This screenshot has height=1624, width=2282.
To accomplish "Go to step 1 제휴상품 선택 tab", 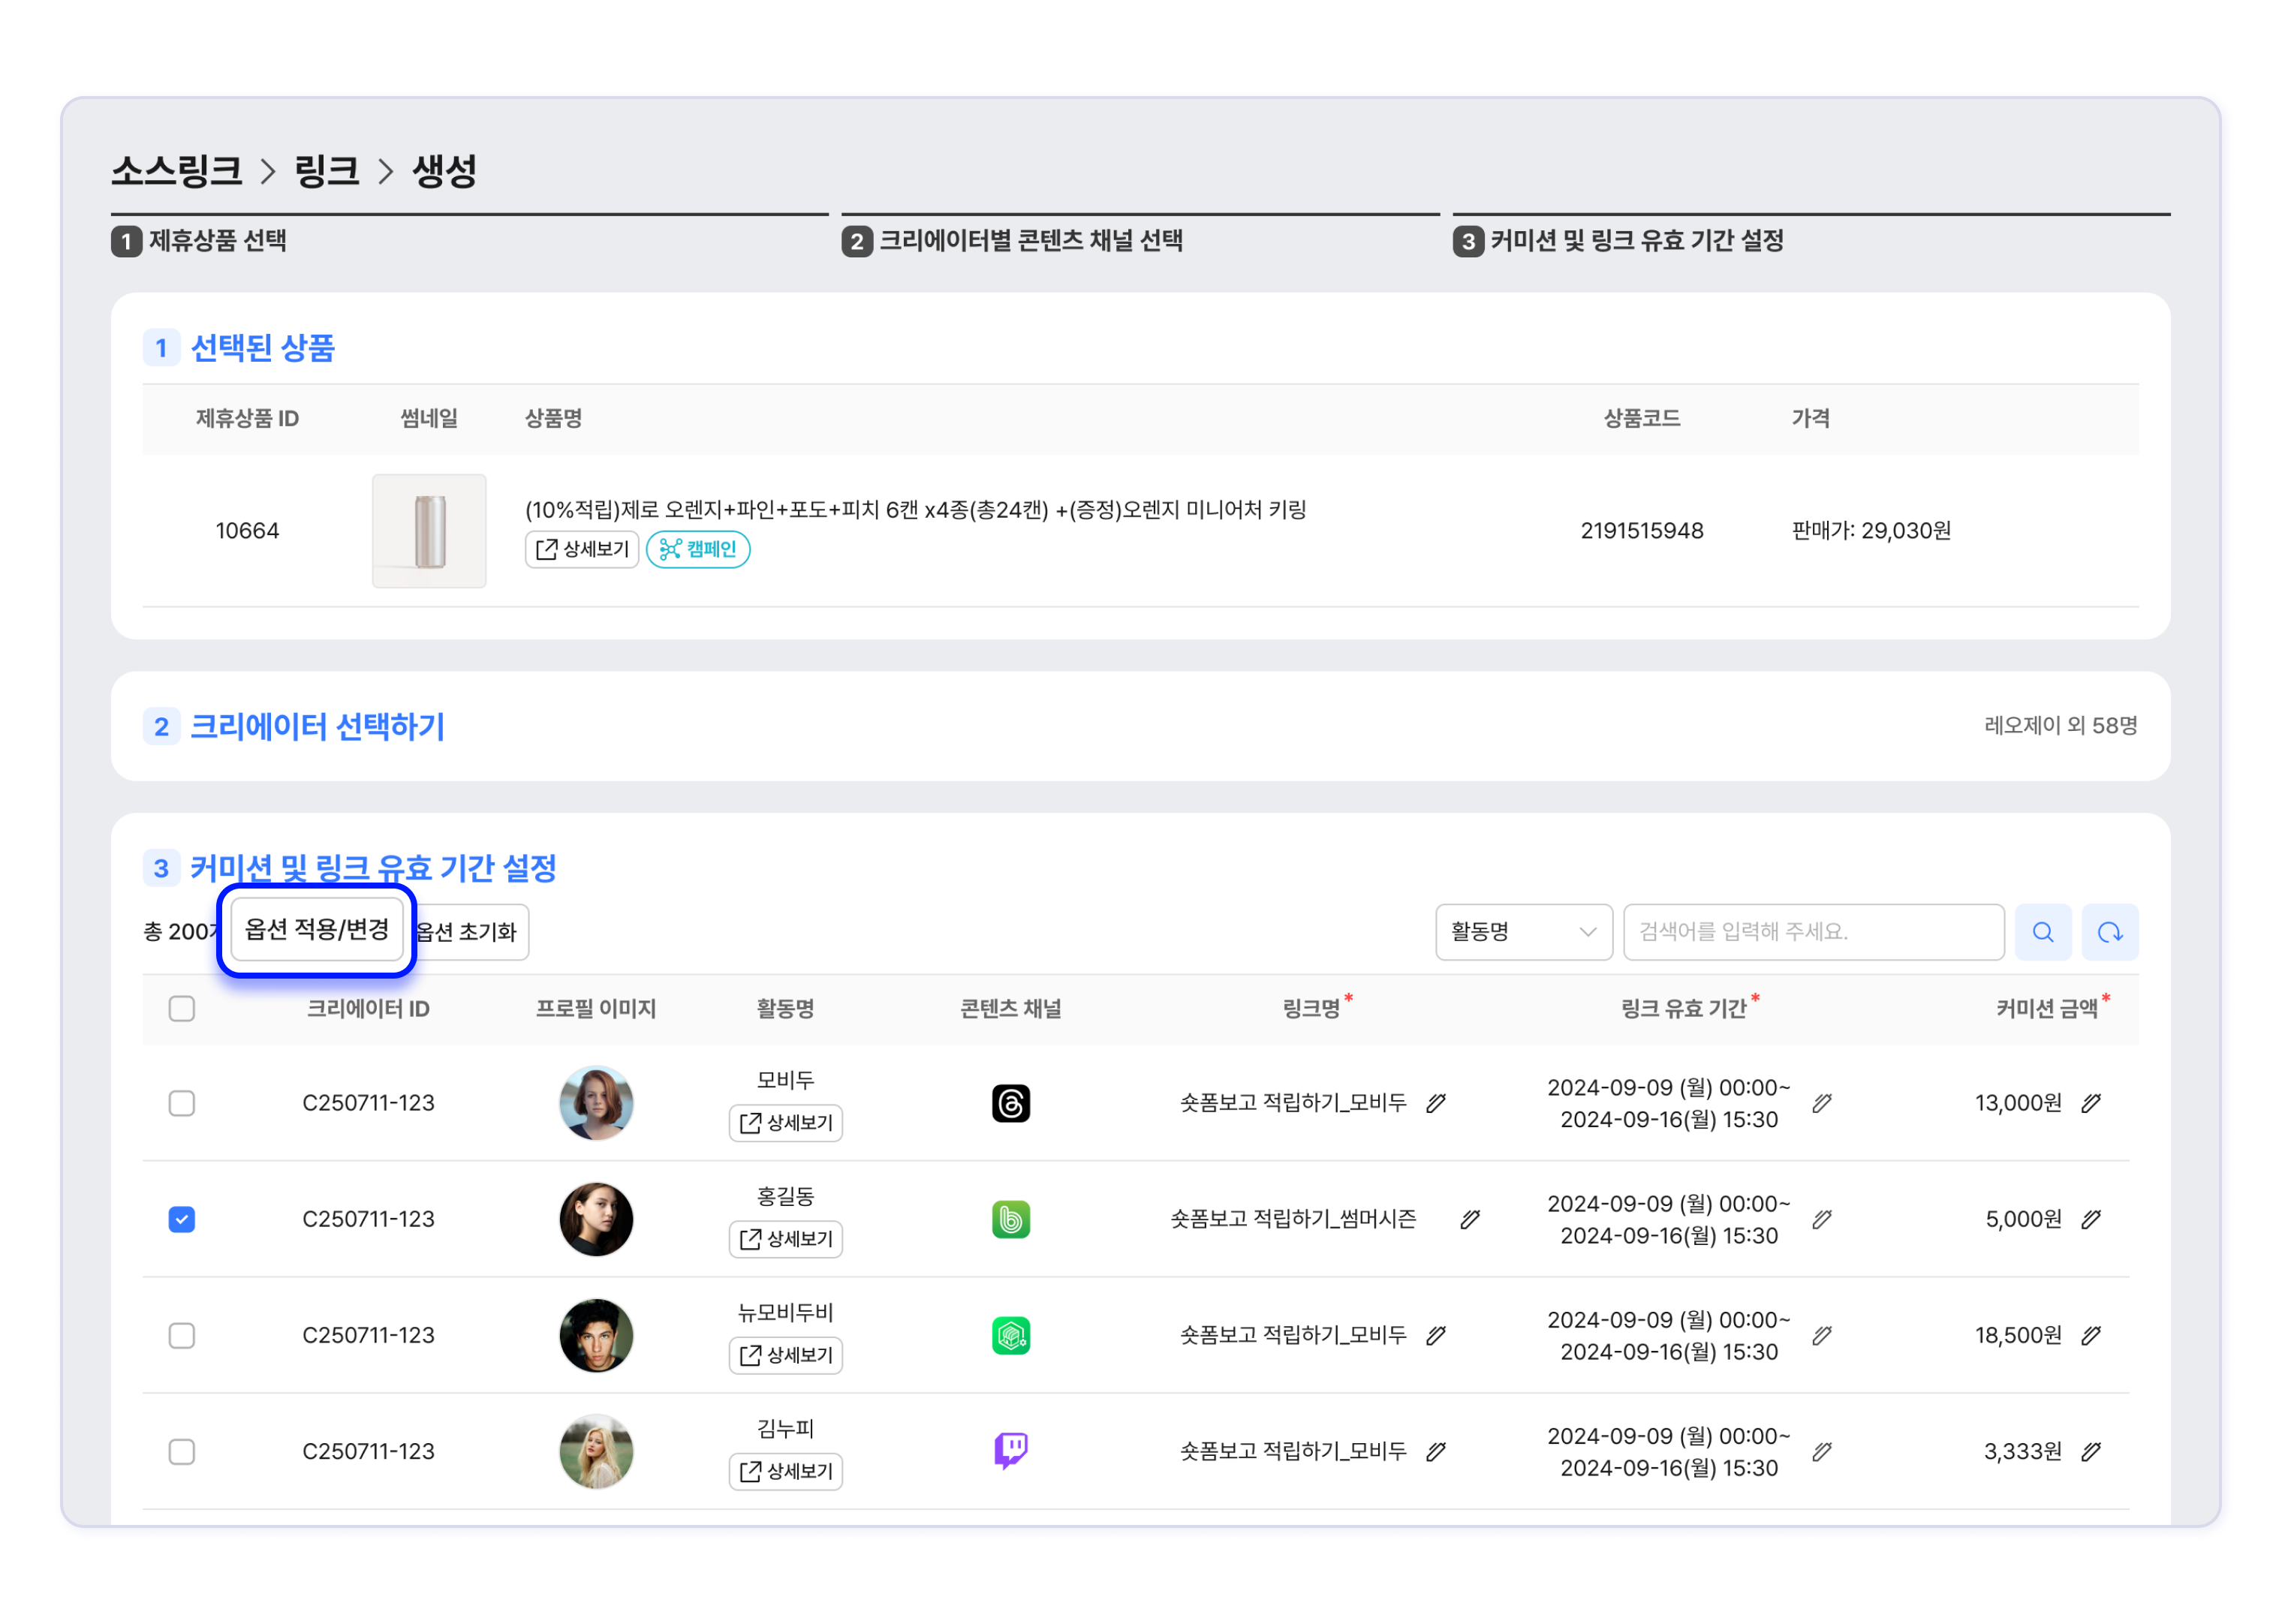I will pyautogui.click(x=217, y=240).
